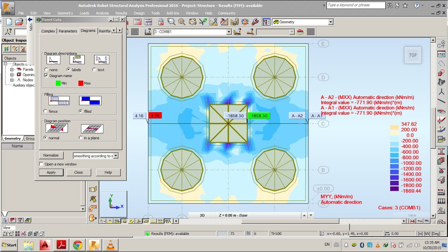Open the 3 : COMB1 load case dropdown
This screenshot has width=448, height=252.
[229, 32]
